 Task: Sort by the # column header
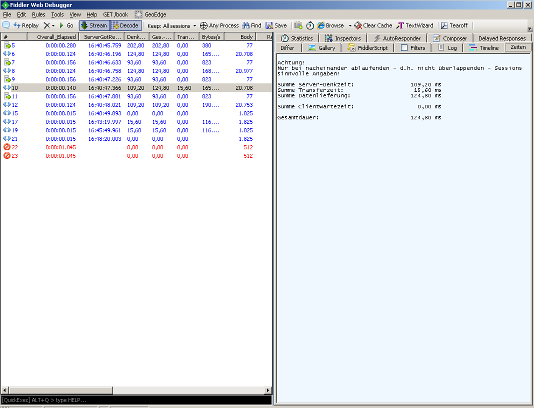[13, 37]
